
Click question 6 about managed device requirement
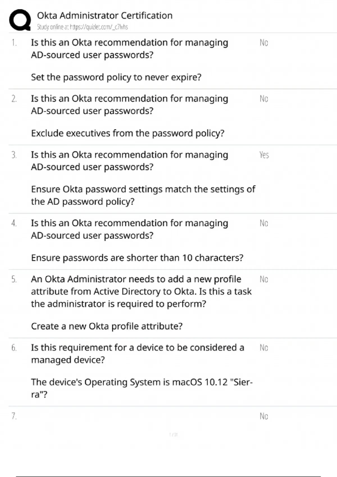pos(138,354)
